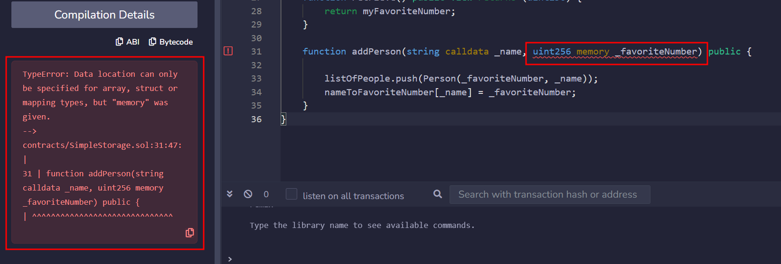Viewport: 781px width, 264px height.
Task: Clear the terminal with the ban icon
Action: click(248, 194)
